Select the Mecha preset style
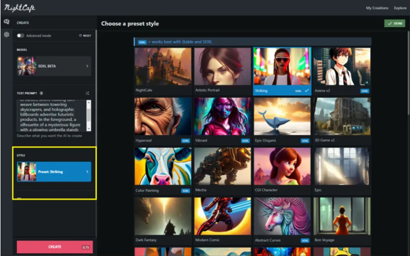The image size is (410, 256). [222, 171]
